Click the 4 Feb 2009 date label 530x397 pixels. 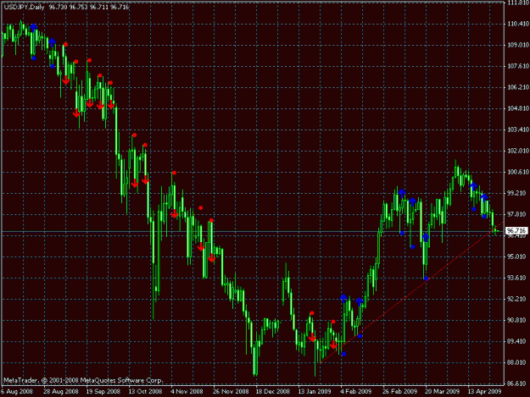click(x=356, y=392)
